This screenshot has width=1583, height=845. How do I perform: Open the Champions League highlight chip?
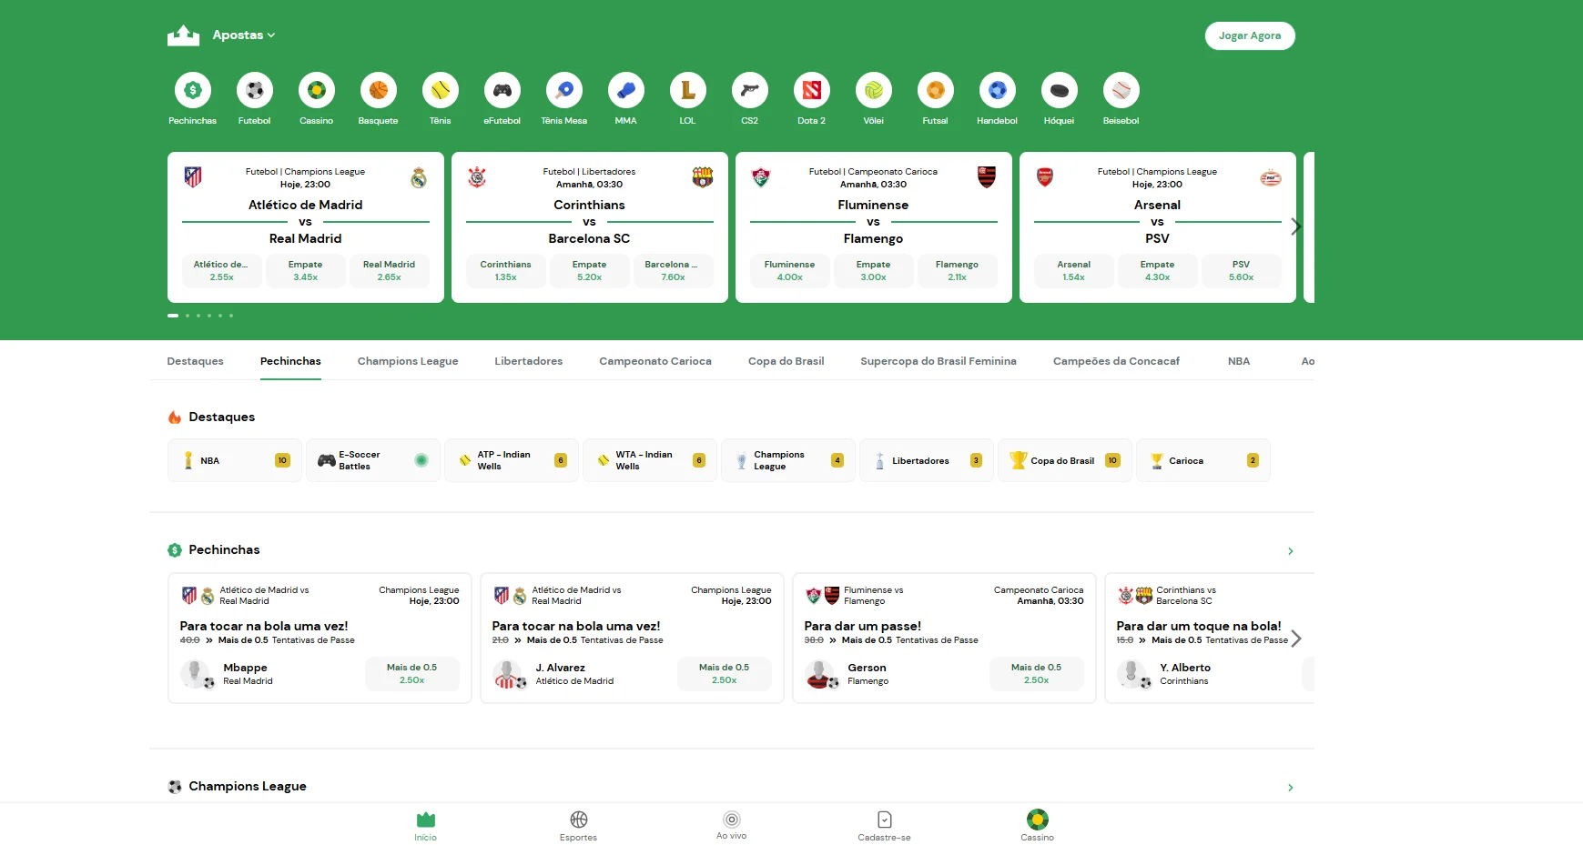point(788,460)
